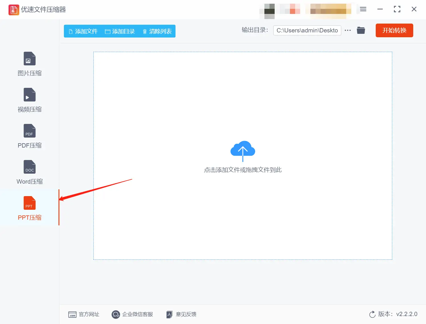Open the hamburger menu
426x324 pixels.
[363, 9]
